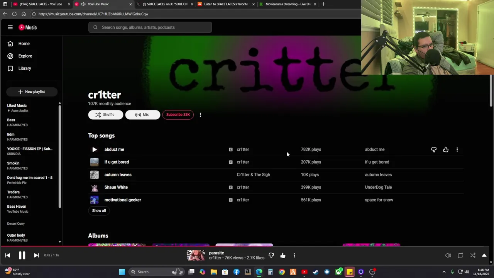Open the weather widget
The image size is (494, 278).
point(16,272)
